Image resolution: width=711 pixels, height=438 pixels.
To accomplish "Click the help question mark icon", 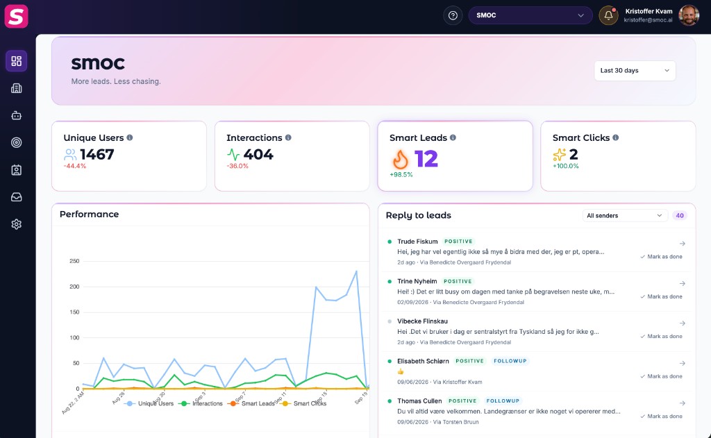I will [453, 15].
